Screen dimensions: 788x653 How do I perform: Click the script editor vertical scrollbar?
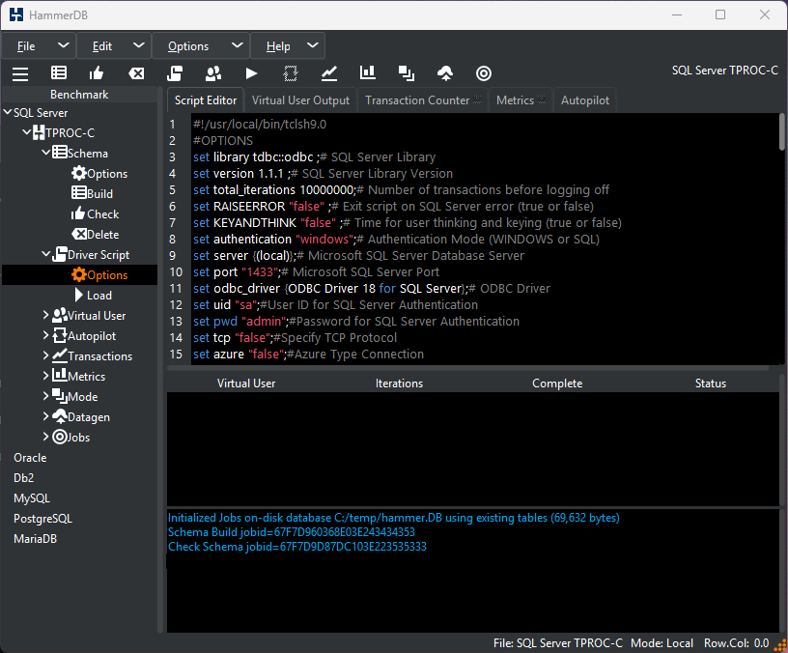click(x=781, y=131)
